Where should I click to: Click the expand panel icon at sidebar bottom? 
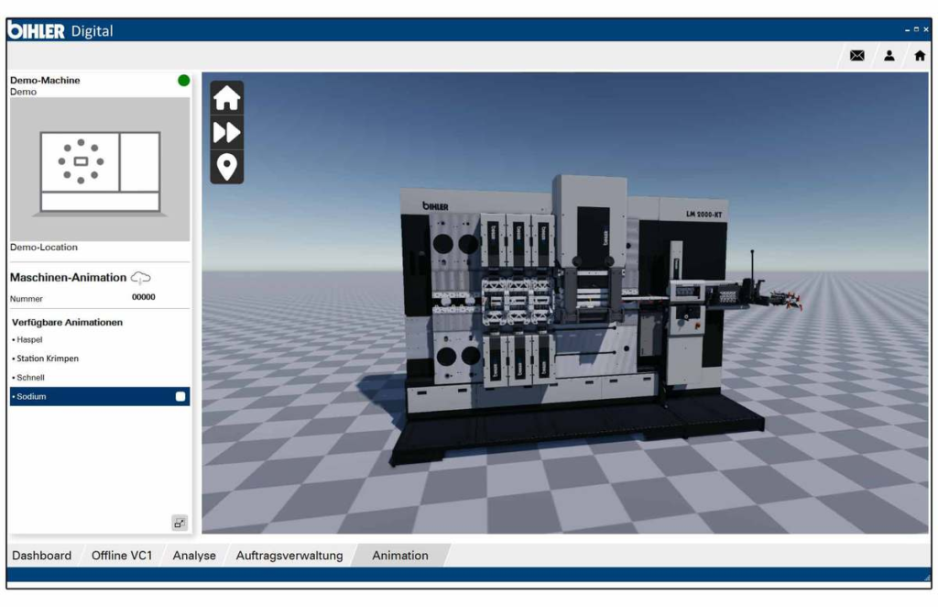pyautogui.click(x=180, y=523)
